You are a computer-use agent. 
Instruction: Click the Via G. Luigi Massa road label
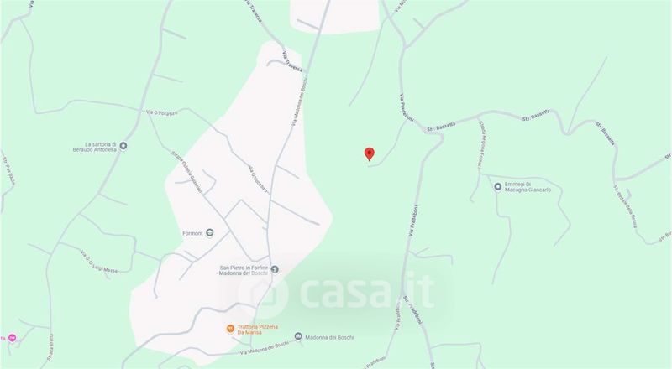(99, 262)
